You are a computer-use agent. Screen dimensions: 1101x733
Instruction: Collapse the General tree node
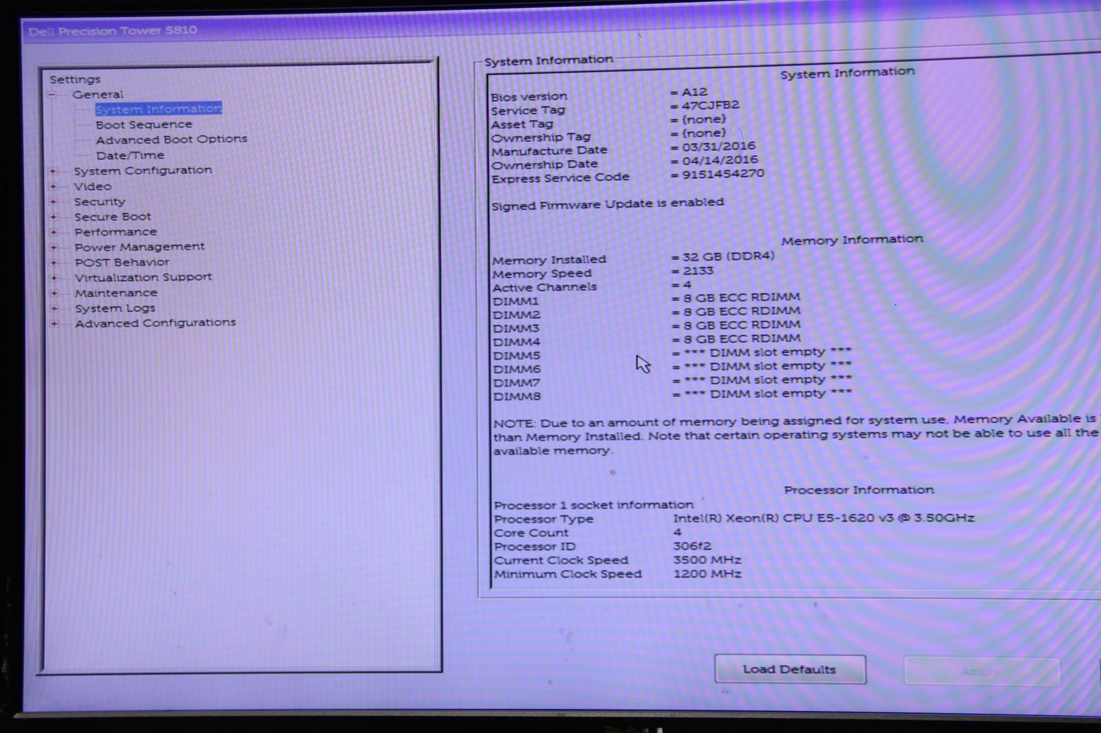pyautogui.click(x=52, y=94)
